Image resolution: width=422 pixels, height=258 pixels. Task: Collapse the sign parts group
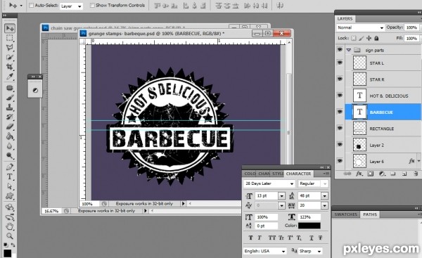(349, 50)
